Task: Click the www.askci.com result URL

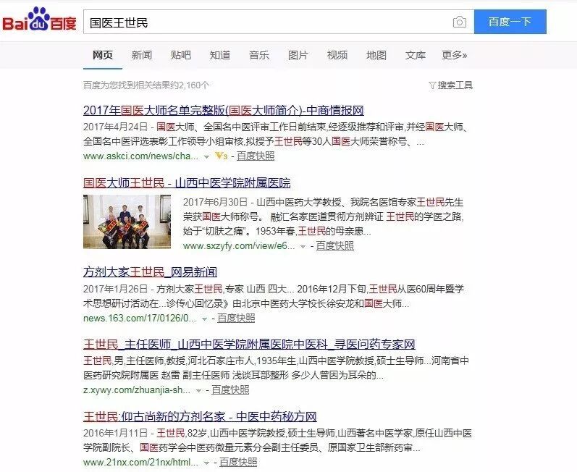Action: (140, 156)
